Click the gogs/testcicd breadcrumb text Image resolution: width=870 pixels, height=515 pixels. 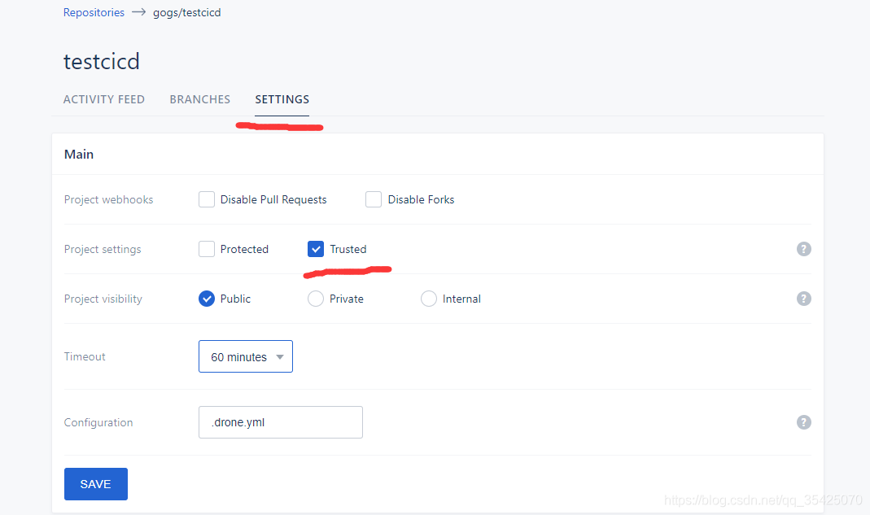(x=186, y=12)
